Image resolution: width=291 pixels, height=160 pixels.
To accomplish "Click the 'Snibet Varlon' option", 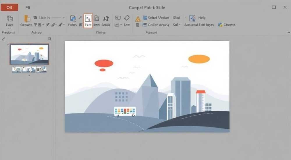I will 156,18.
